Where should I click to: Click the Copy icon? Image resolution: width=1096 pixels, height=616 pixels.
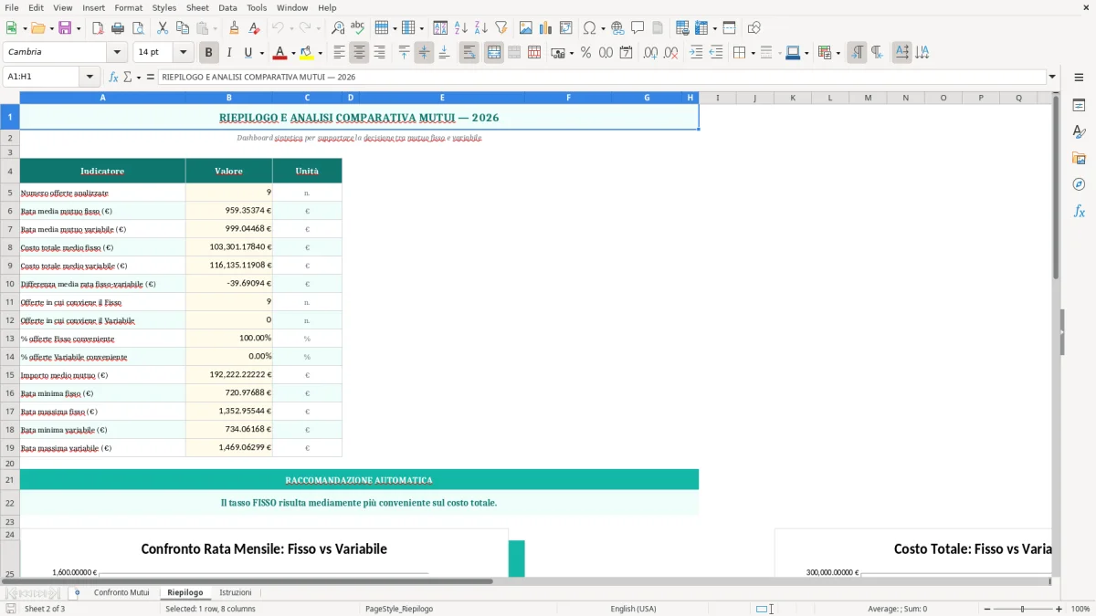tap(183, 28)
